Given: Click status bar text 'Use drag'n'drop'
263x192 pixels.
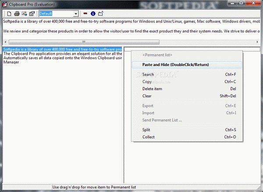Looking at the screenshot, I should [94, 187].
